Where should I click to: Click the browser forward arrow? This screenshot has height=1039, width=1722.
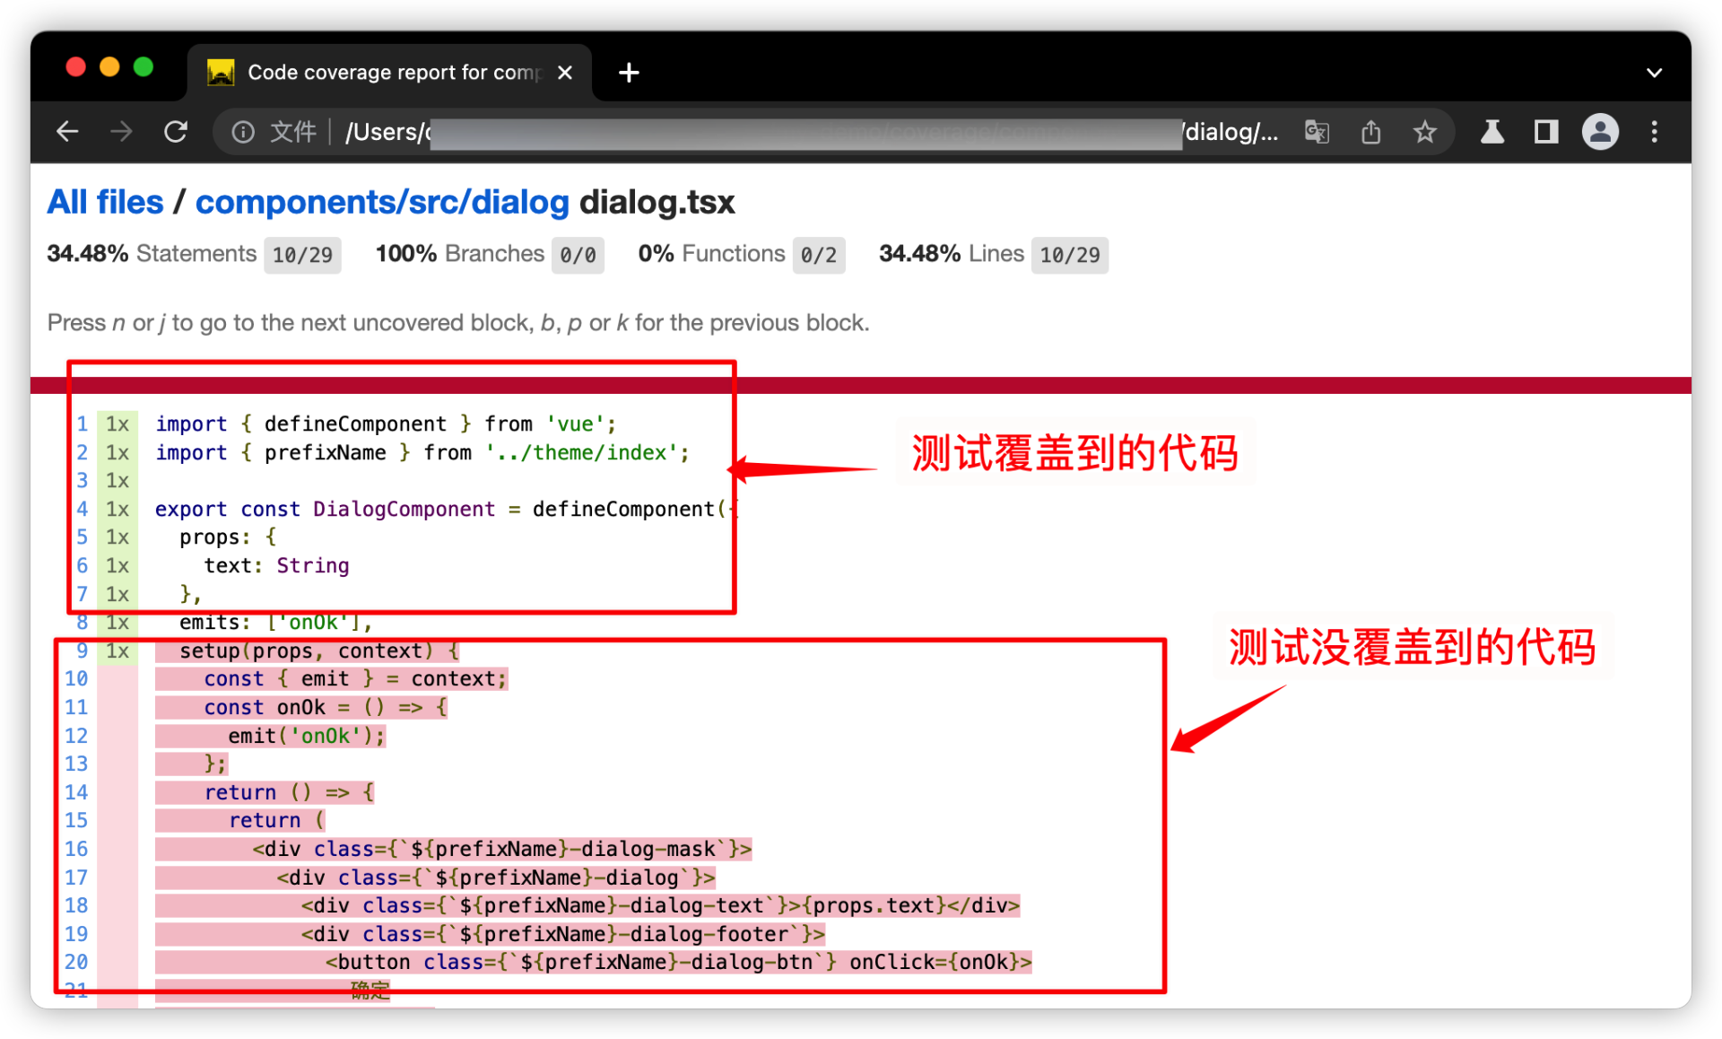(x=121, y=132)
